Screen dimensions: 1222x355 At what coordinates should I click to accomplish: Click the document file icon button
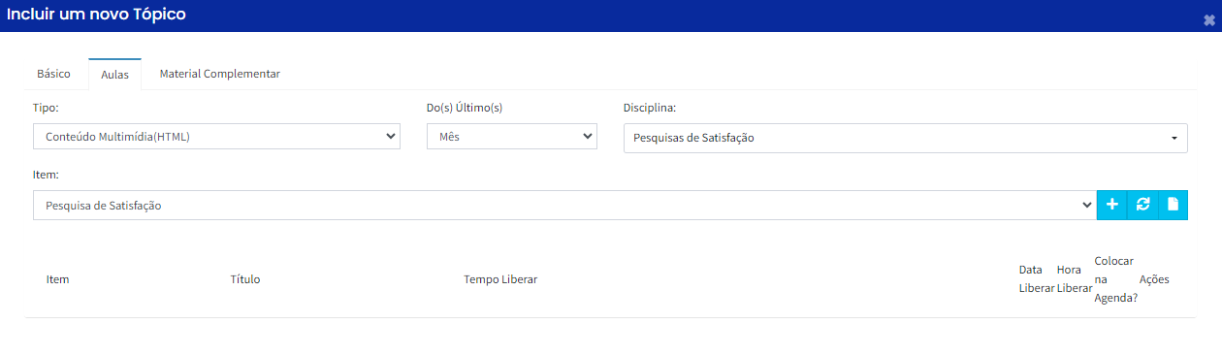point(1173,205)
